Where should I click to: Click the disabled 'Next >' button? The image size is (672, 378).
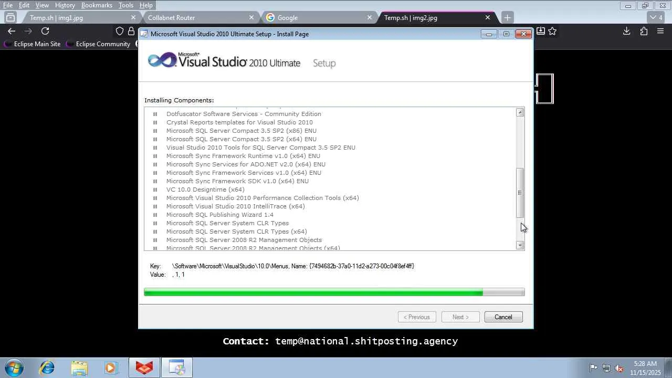click(x=460, y=317)
